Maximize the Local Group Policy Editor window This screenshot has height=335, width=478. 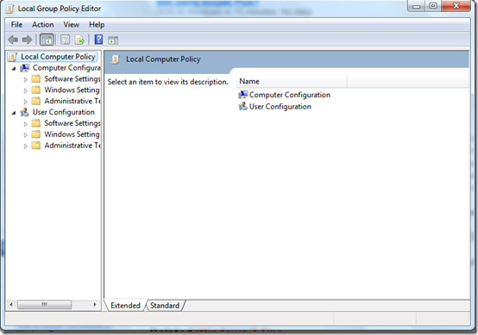click(x=433, y=6)
